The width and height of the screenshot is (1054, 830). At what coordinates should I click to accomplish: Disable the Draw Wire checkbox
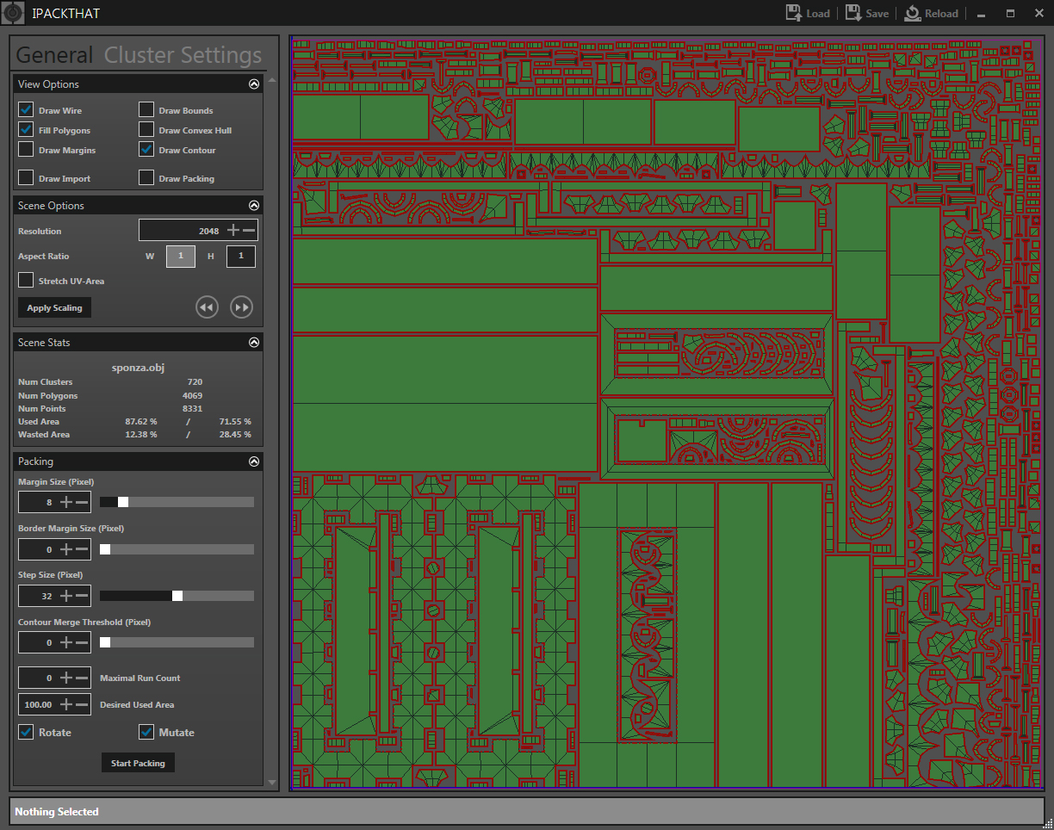pyautogui.click(x=25, y=109)
